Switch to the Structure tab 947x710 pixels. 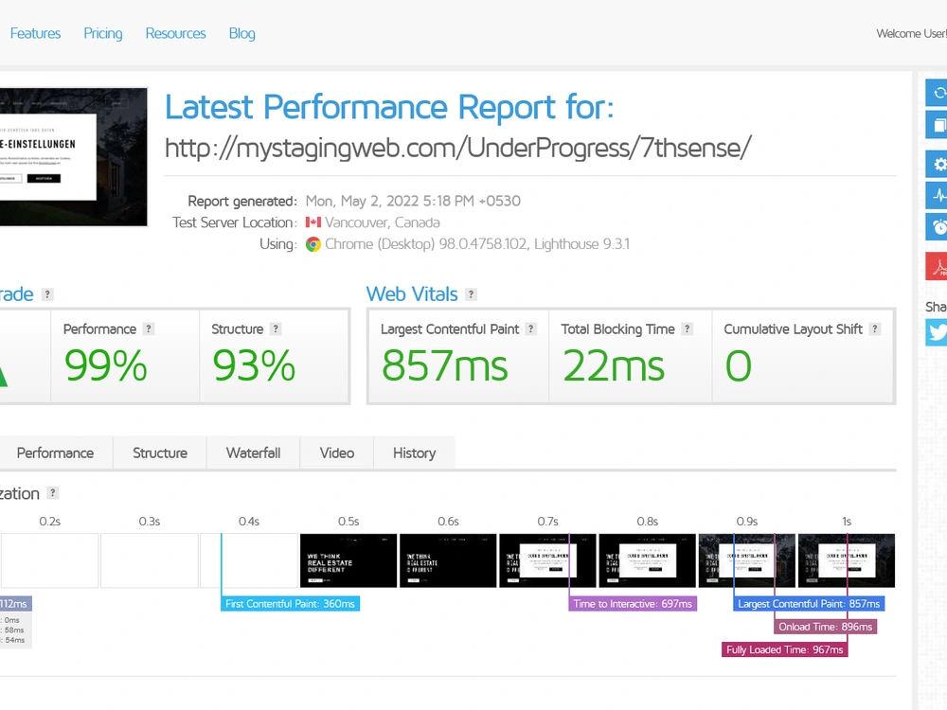pos(160,453)
